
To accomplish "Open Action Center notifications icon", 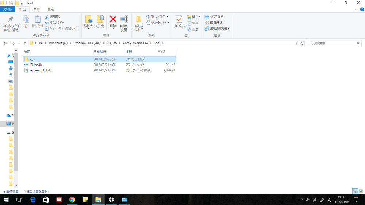I will point(356,200).
